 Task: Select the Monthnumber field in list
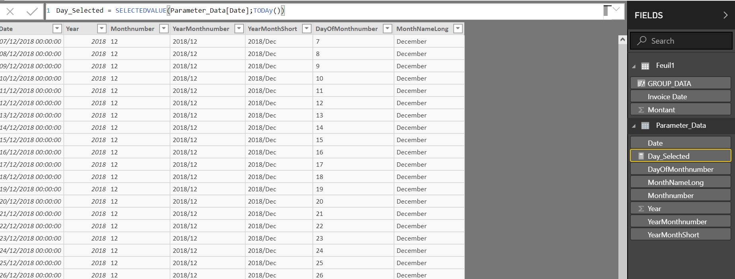click(x=680, y=195)
